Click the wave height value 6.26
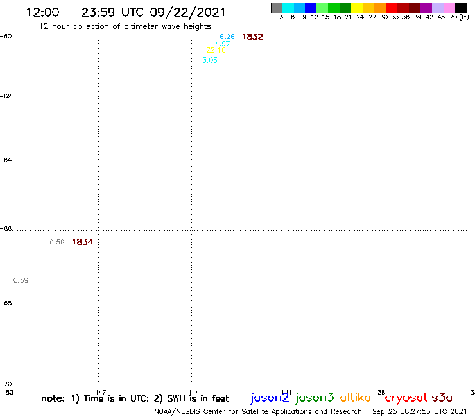The height and width of the screenshot is (417, 475). click(x=227, y=37)
